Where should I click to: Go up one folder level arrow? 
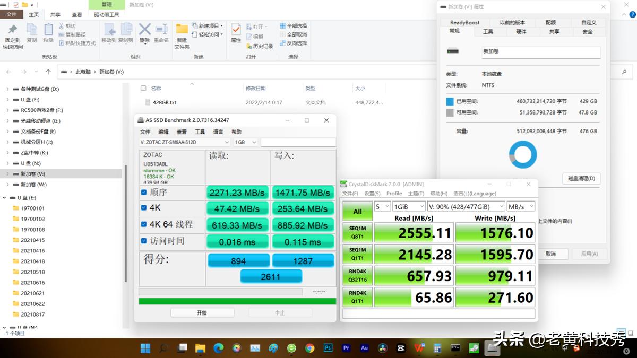(x=48, y=72)
